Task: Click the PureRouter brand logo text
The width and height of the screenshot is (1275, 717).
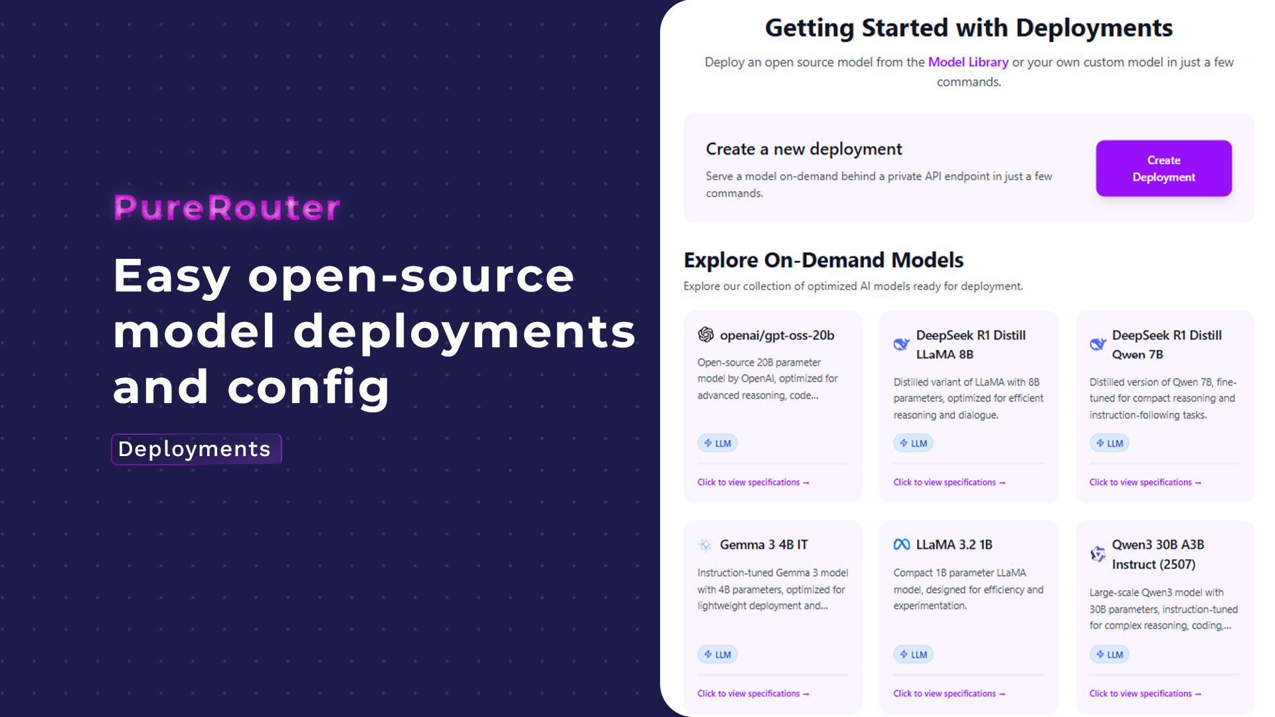Action: [226, 208]
